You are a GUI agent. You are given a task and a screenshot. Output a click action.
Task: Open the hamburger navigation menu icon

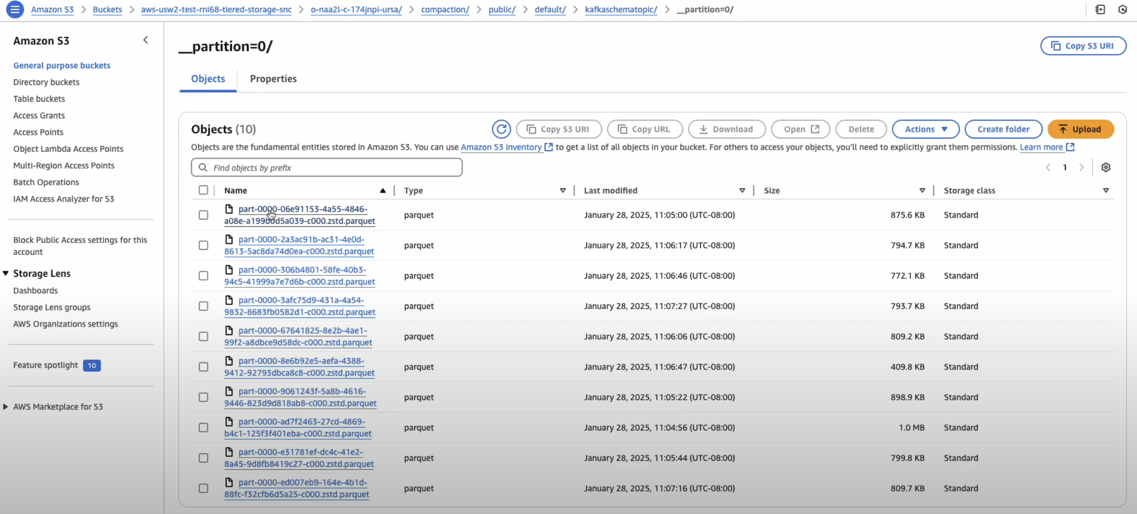click(15, 9)
